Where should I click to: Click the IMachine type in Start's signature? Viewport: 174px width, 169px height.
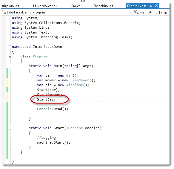[x=74, y=128]
